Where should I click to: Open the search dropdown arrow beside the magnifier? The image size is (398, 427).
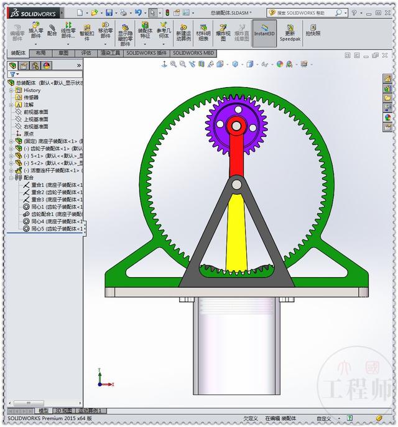point(346,12)
